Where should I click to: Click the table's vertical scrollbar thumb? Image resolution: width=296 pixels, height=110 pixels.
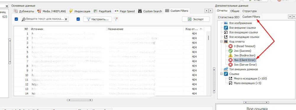click(208, 38)
